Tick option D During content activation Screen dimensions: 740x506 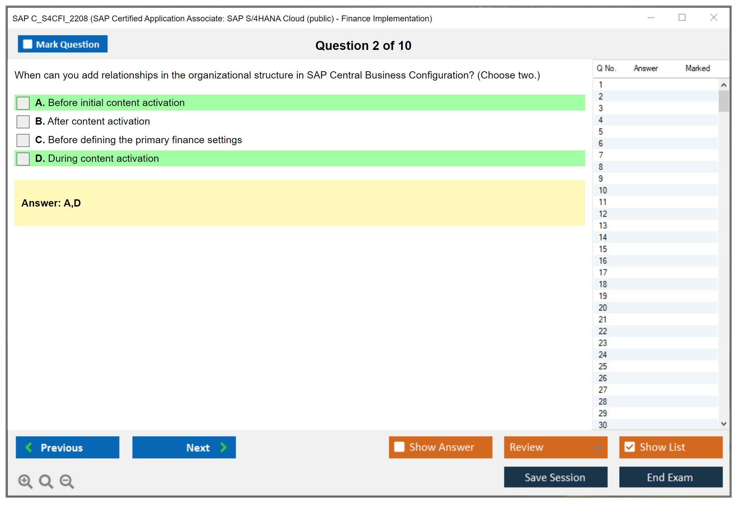[x=23, y=159]
